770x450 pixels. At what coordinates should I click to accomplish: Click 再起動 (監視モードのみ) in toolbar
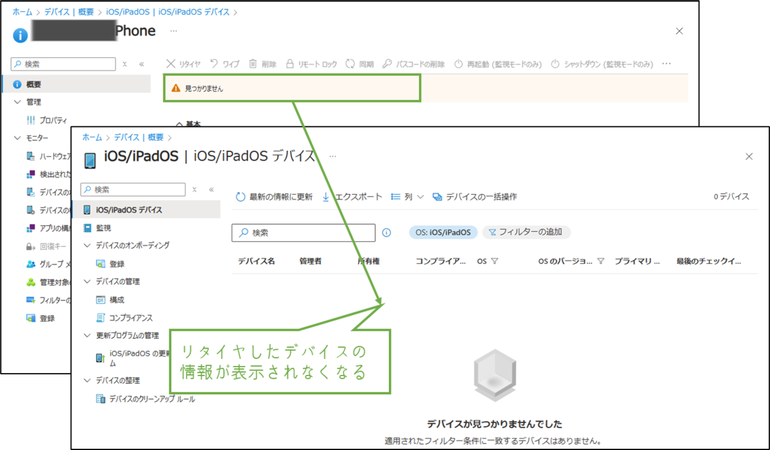(498, 64)
